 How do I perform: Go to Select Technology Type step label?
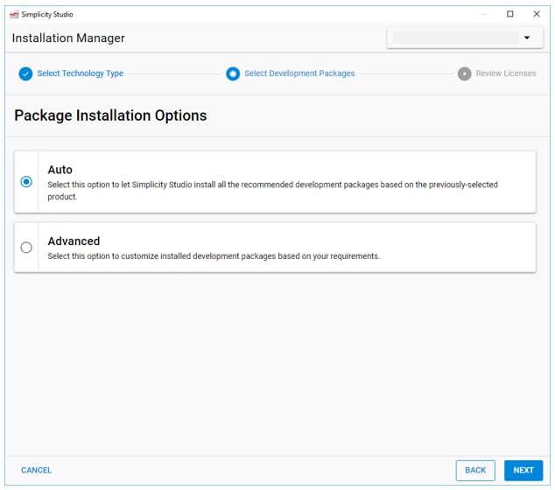[80, 73]
